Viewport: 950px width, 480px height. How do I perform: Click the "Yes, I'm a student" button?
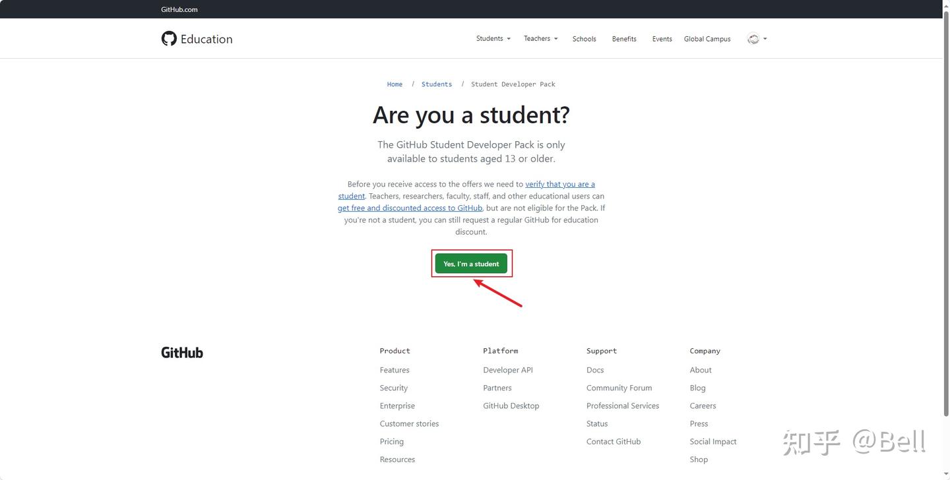point(471,264)
